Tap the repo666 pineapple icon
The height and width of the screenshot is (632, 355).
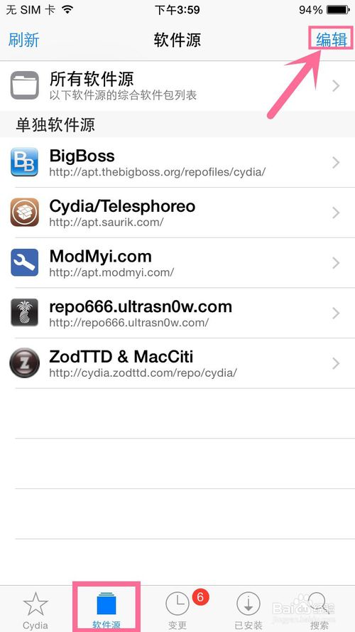coord(25,312)
